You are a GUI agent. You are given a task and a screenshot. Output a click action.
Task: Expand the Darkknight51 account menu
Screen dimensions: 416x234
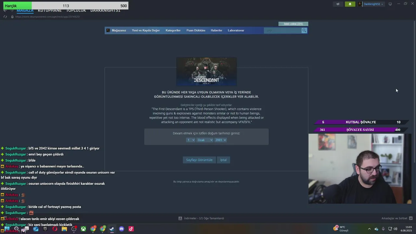(373, 4)
